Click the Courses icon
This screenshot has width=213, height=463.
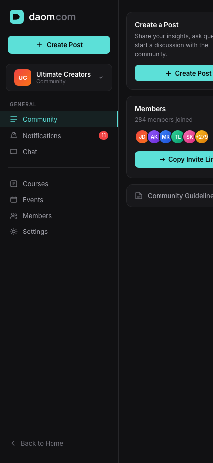pyautogui.click(x=14, y=184)
